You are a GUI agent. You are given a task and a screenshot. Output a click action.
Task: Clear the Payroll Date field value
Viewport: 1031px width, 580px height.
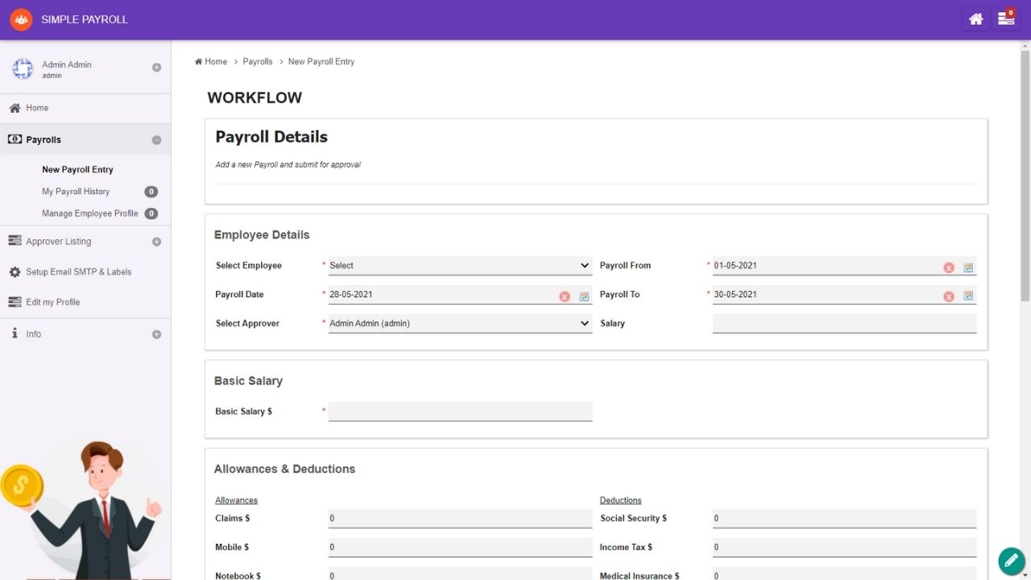tap(565, 296)
